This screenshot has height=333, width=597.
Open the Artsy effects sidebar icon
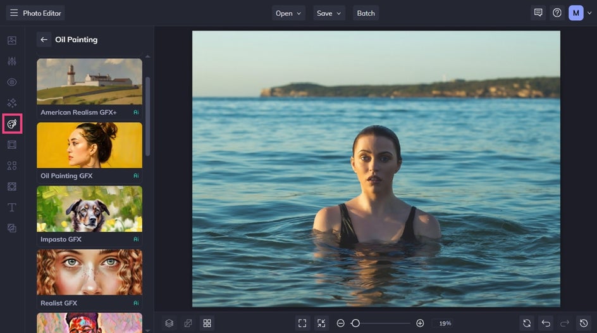point(12,124)
